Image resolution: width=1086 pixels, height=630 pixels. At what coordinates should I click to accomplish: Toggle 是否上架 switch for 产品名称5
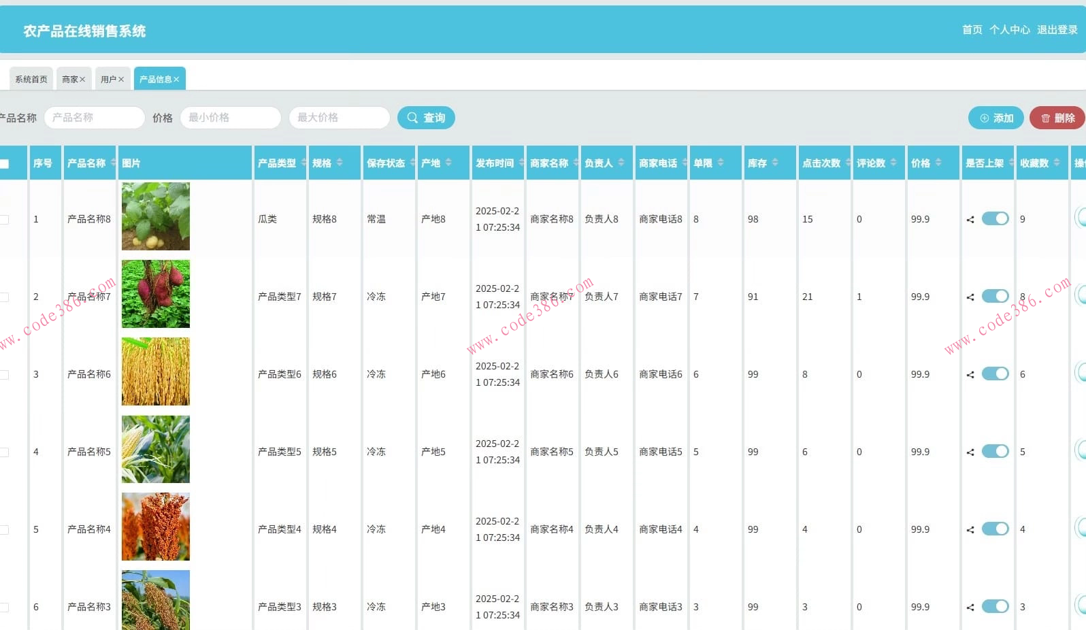click(x=995, y=451)
